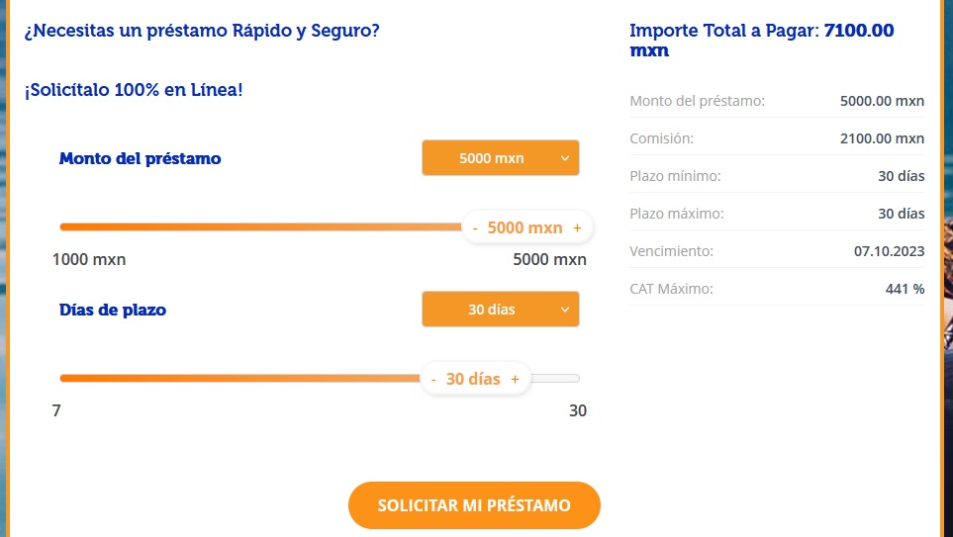Click the Monto del préstamo heading

click(x=140, y=158)
